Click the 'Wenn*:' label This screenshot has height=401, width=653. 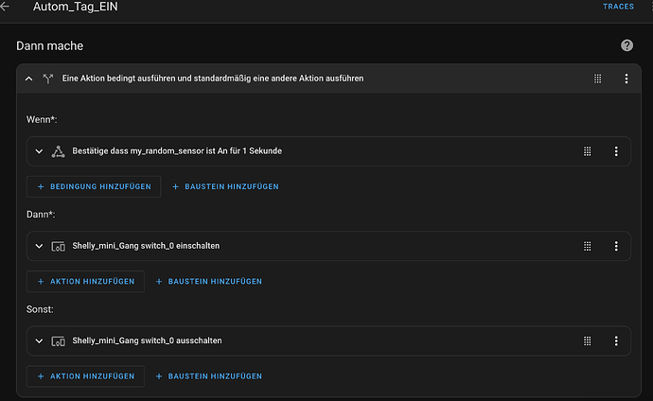click(x=42, y=120)
